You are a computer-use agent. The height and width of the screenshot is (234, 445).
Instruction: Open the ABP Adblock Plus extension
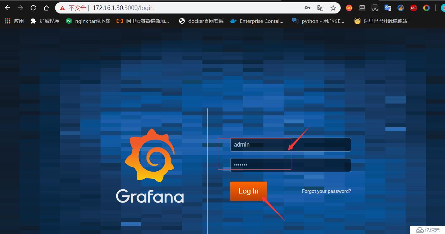pyautogui.click(x=413, y=8)
